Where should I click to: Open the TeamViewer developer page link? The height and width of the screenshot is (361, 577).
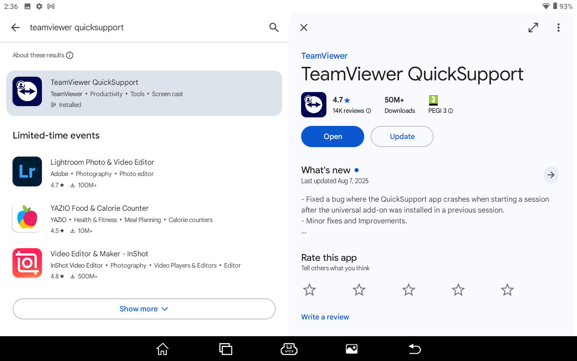point(324,56)
